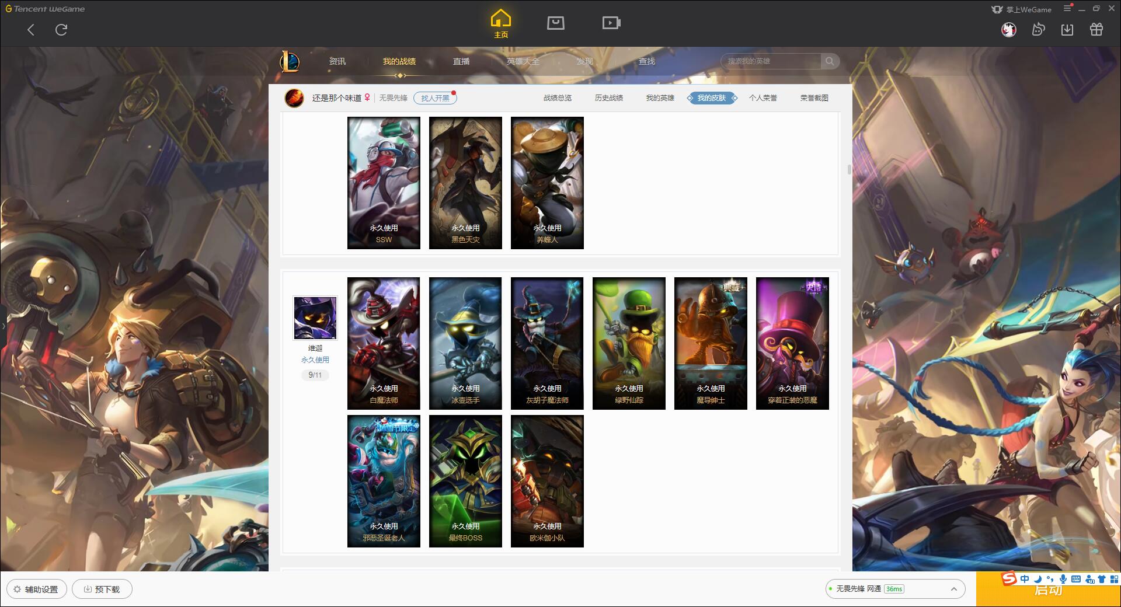Open 个人荣誉 sub-tab
The height and width of the screenshot is (607, 1121).
point(763,98)
